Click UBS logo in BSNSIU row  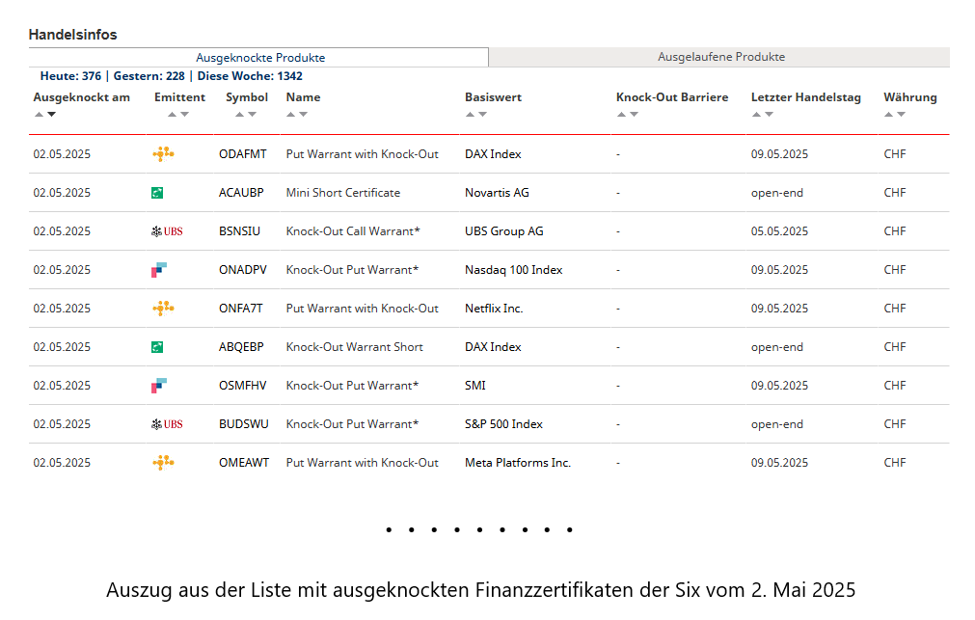(x=167, y=231)
